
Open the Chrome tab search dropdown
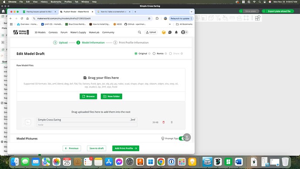click(191, 12)
